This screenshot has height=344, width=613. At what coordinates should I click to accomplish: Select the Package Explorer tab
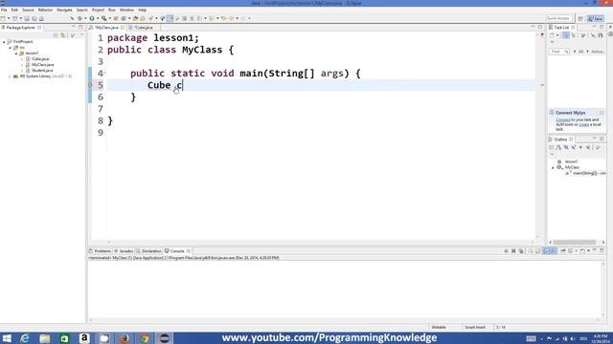click(21, 28)
